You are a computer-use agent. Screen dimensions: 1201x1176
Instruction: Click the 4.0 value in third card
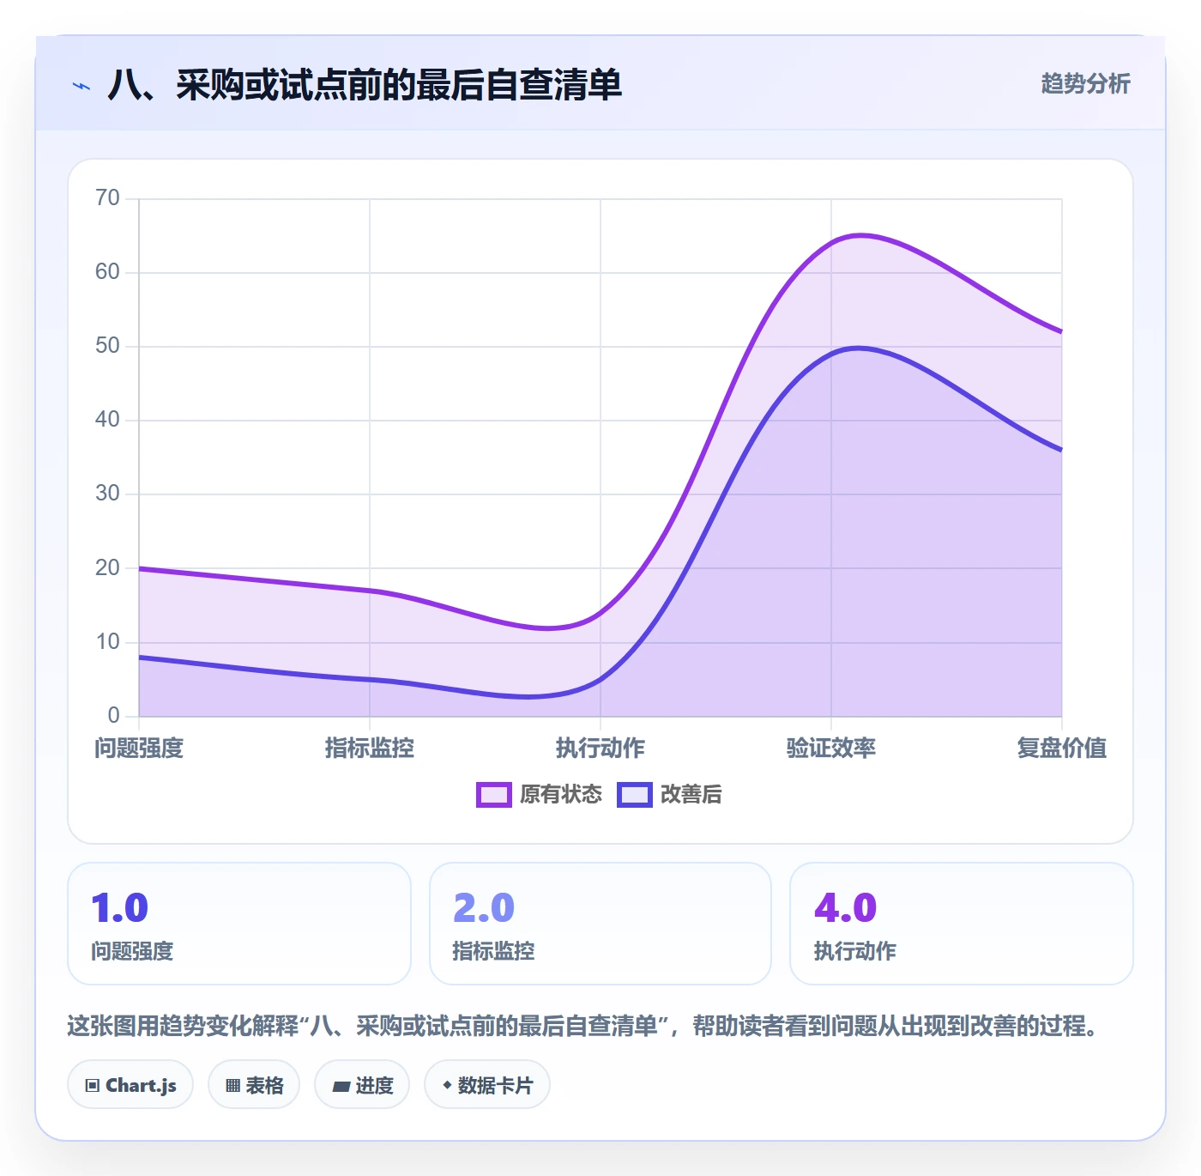[x=846, y=908]
